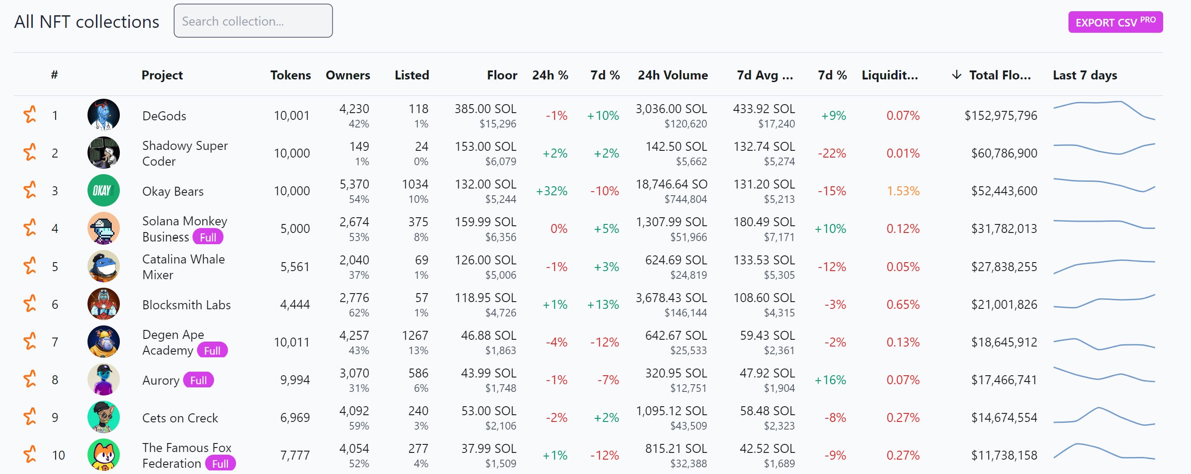Select DeGods floor 385.00 SOL
The image size is (1191, 474).
click(485, 108)
